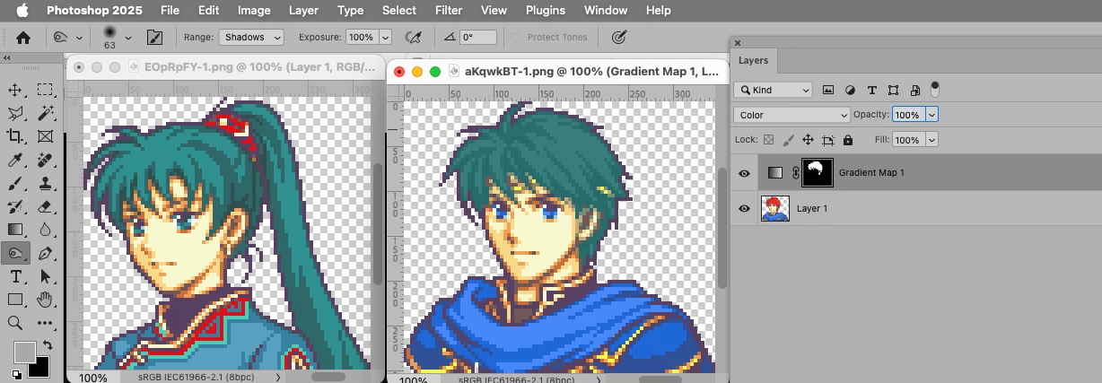The height and width of the screenshot is (383, 1102).
Task: Select the Clone Stamp tool
Action: tap(45, 183)
